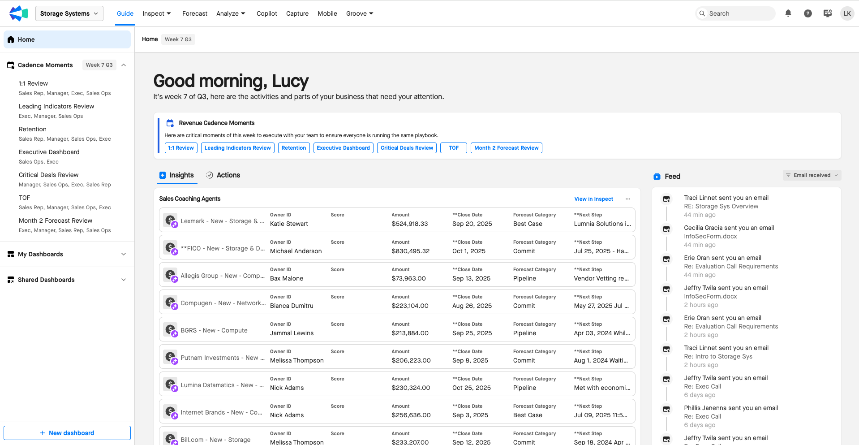This screenshot has height=445, width=859.
Task: Click the View in Inspect link
Action: coord(593,199)
